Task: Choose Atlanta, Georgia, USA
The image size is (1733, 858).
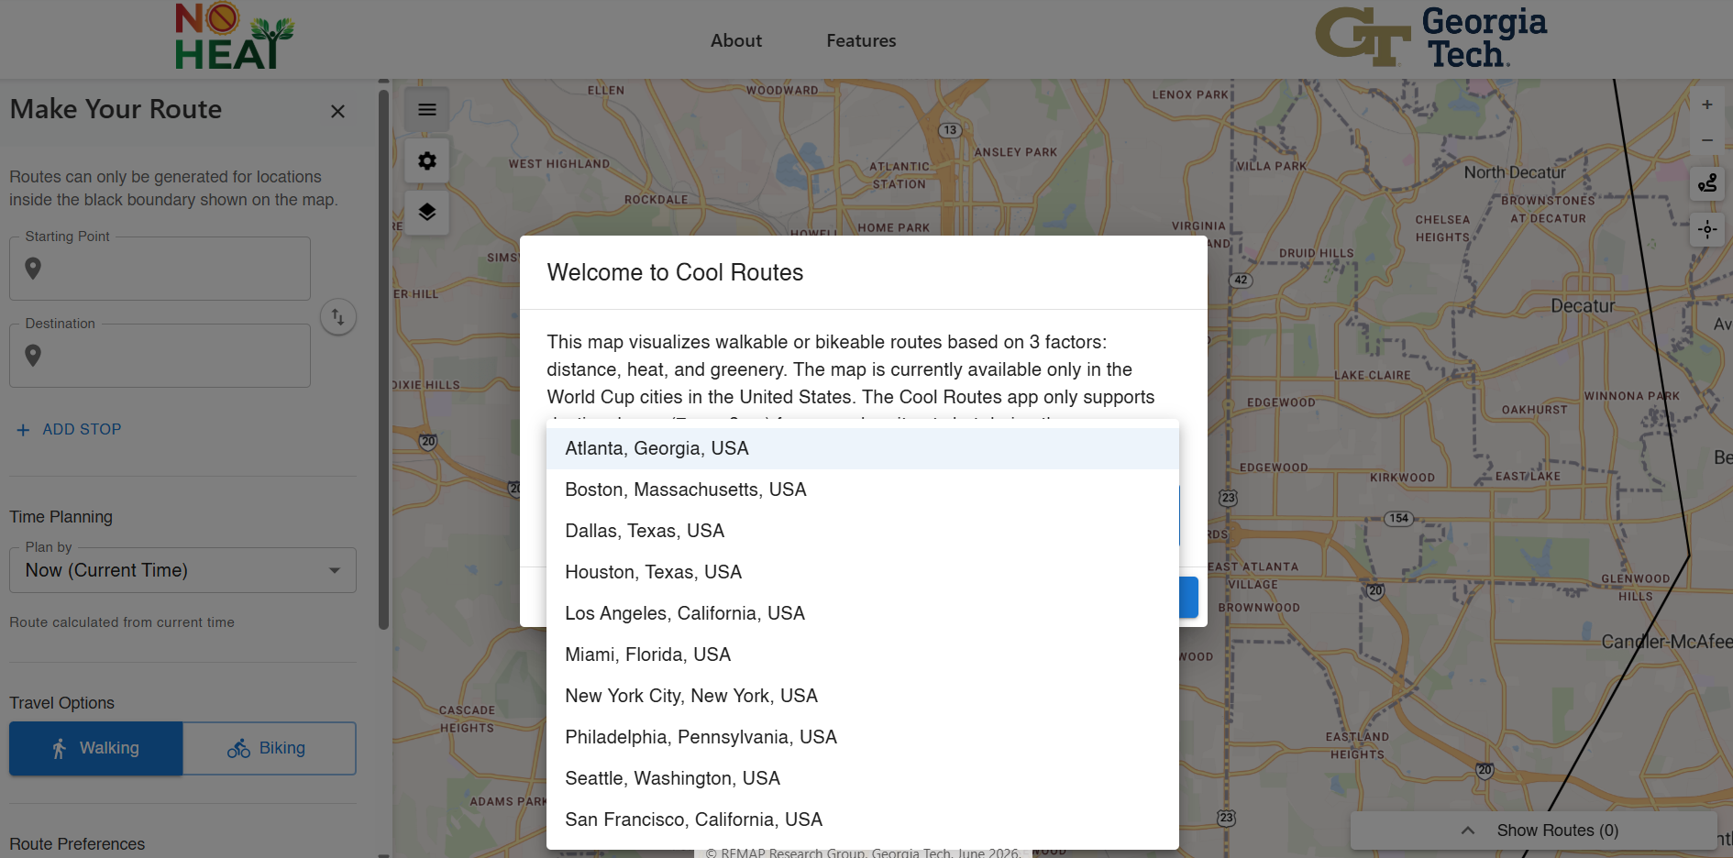Action: coord(863,448)
